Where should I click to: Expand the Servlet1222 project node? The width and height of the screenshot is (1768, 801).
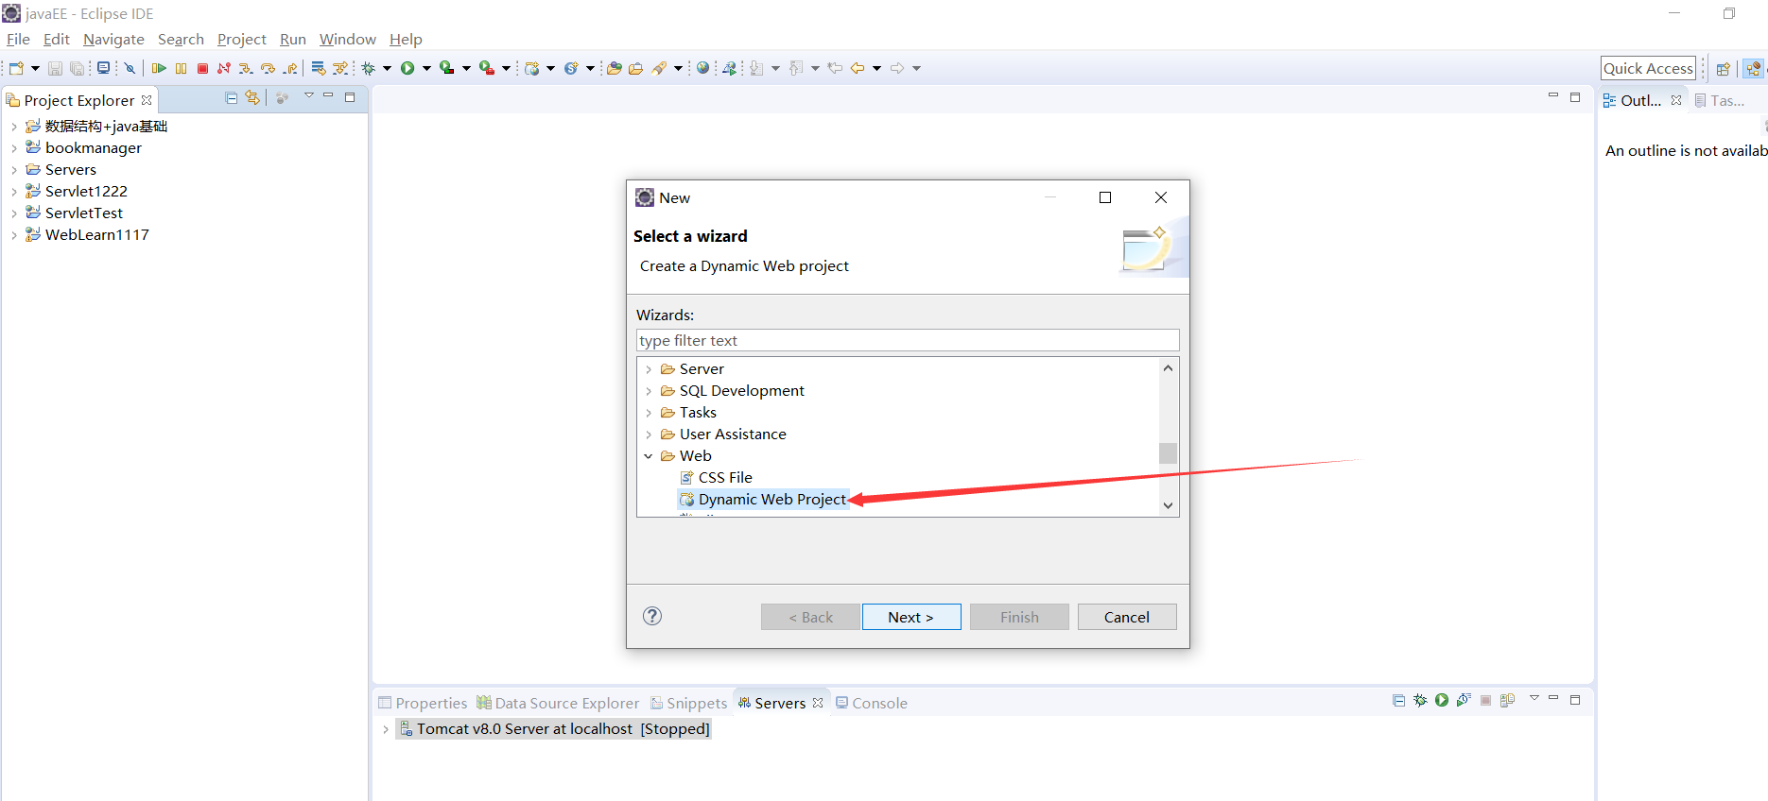tap(13, 192)
